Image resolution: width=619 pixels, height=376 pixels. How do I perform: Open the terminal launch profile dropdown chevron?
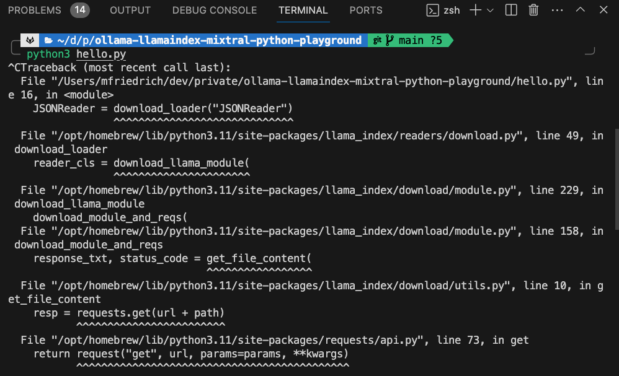click(490, 11)
